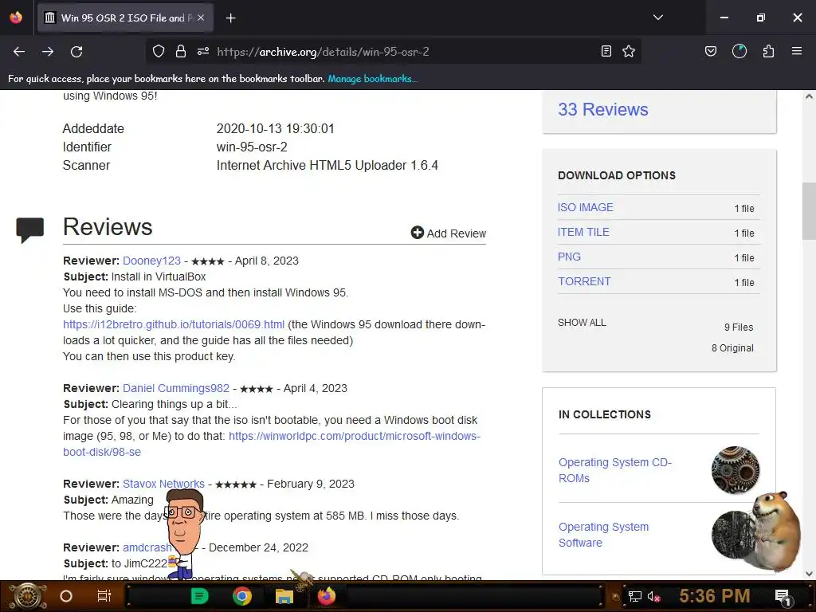This screenshot has width=816, height=612.
Task: Open File Explorer from the taskbar
Action: click(284, 596)
